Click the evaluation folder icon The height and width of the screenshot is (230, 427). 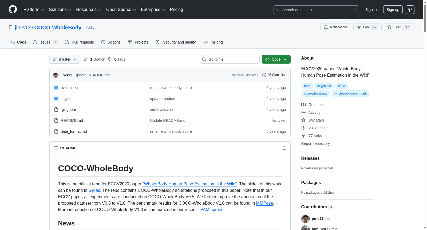coord(56,88)
